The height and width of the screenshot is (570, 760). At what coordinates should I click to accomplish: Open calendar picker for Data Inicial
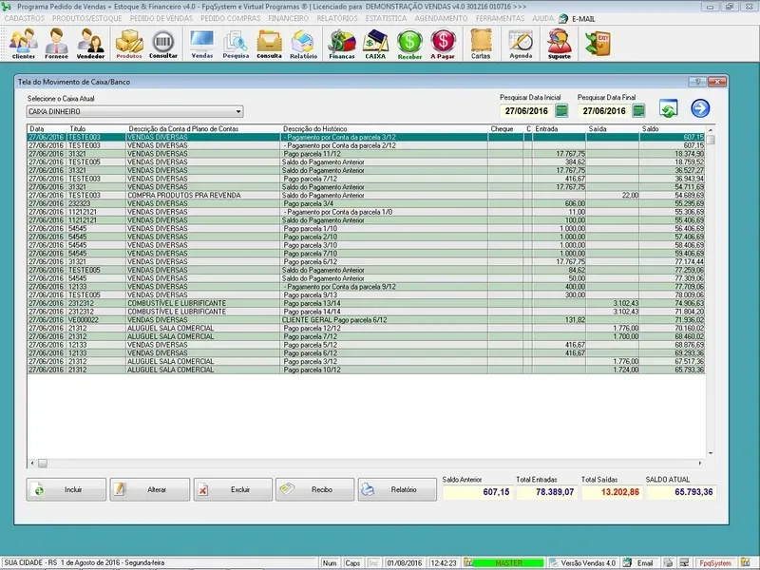point(560,111)
